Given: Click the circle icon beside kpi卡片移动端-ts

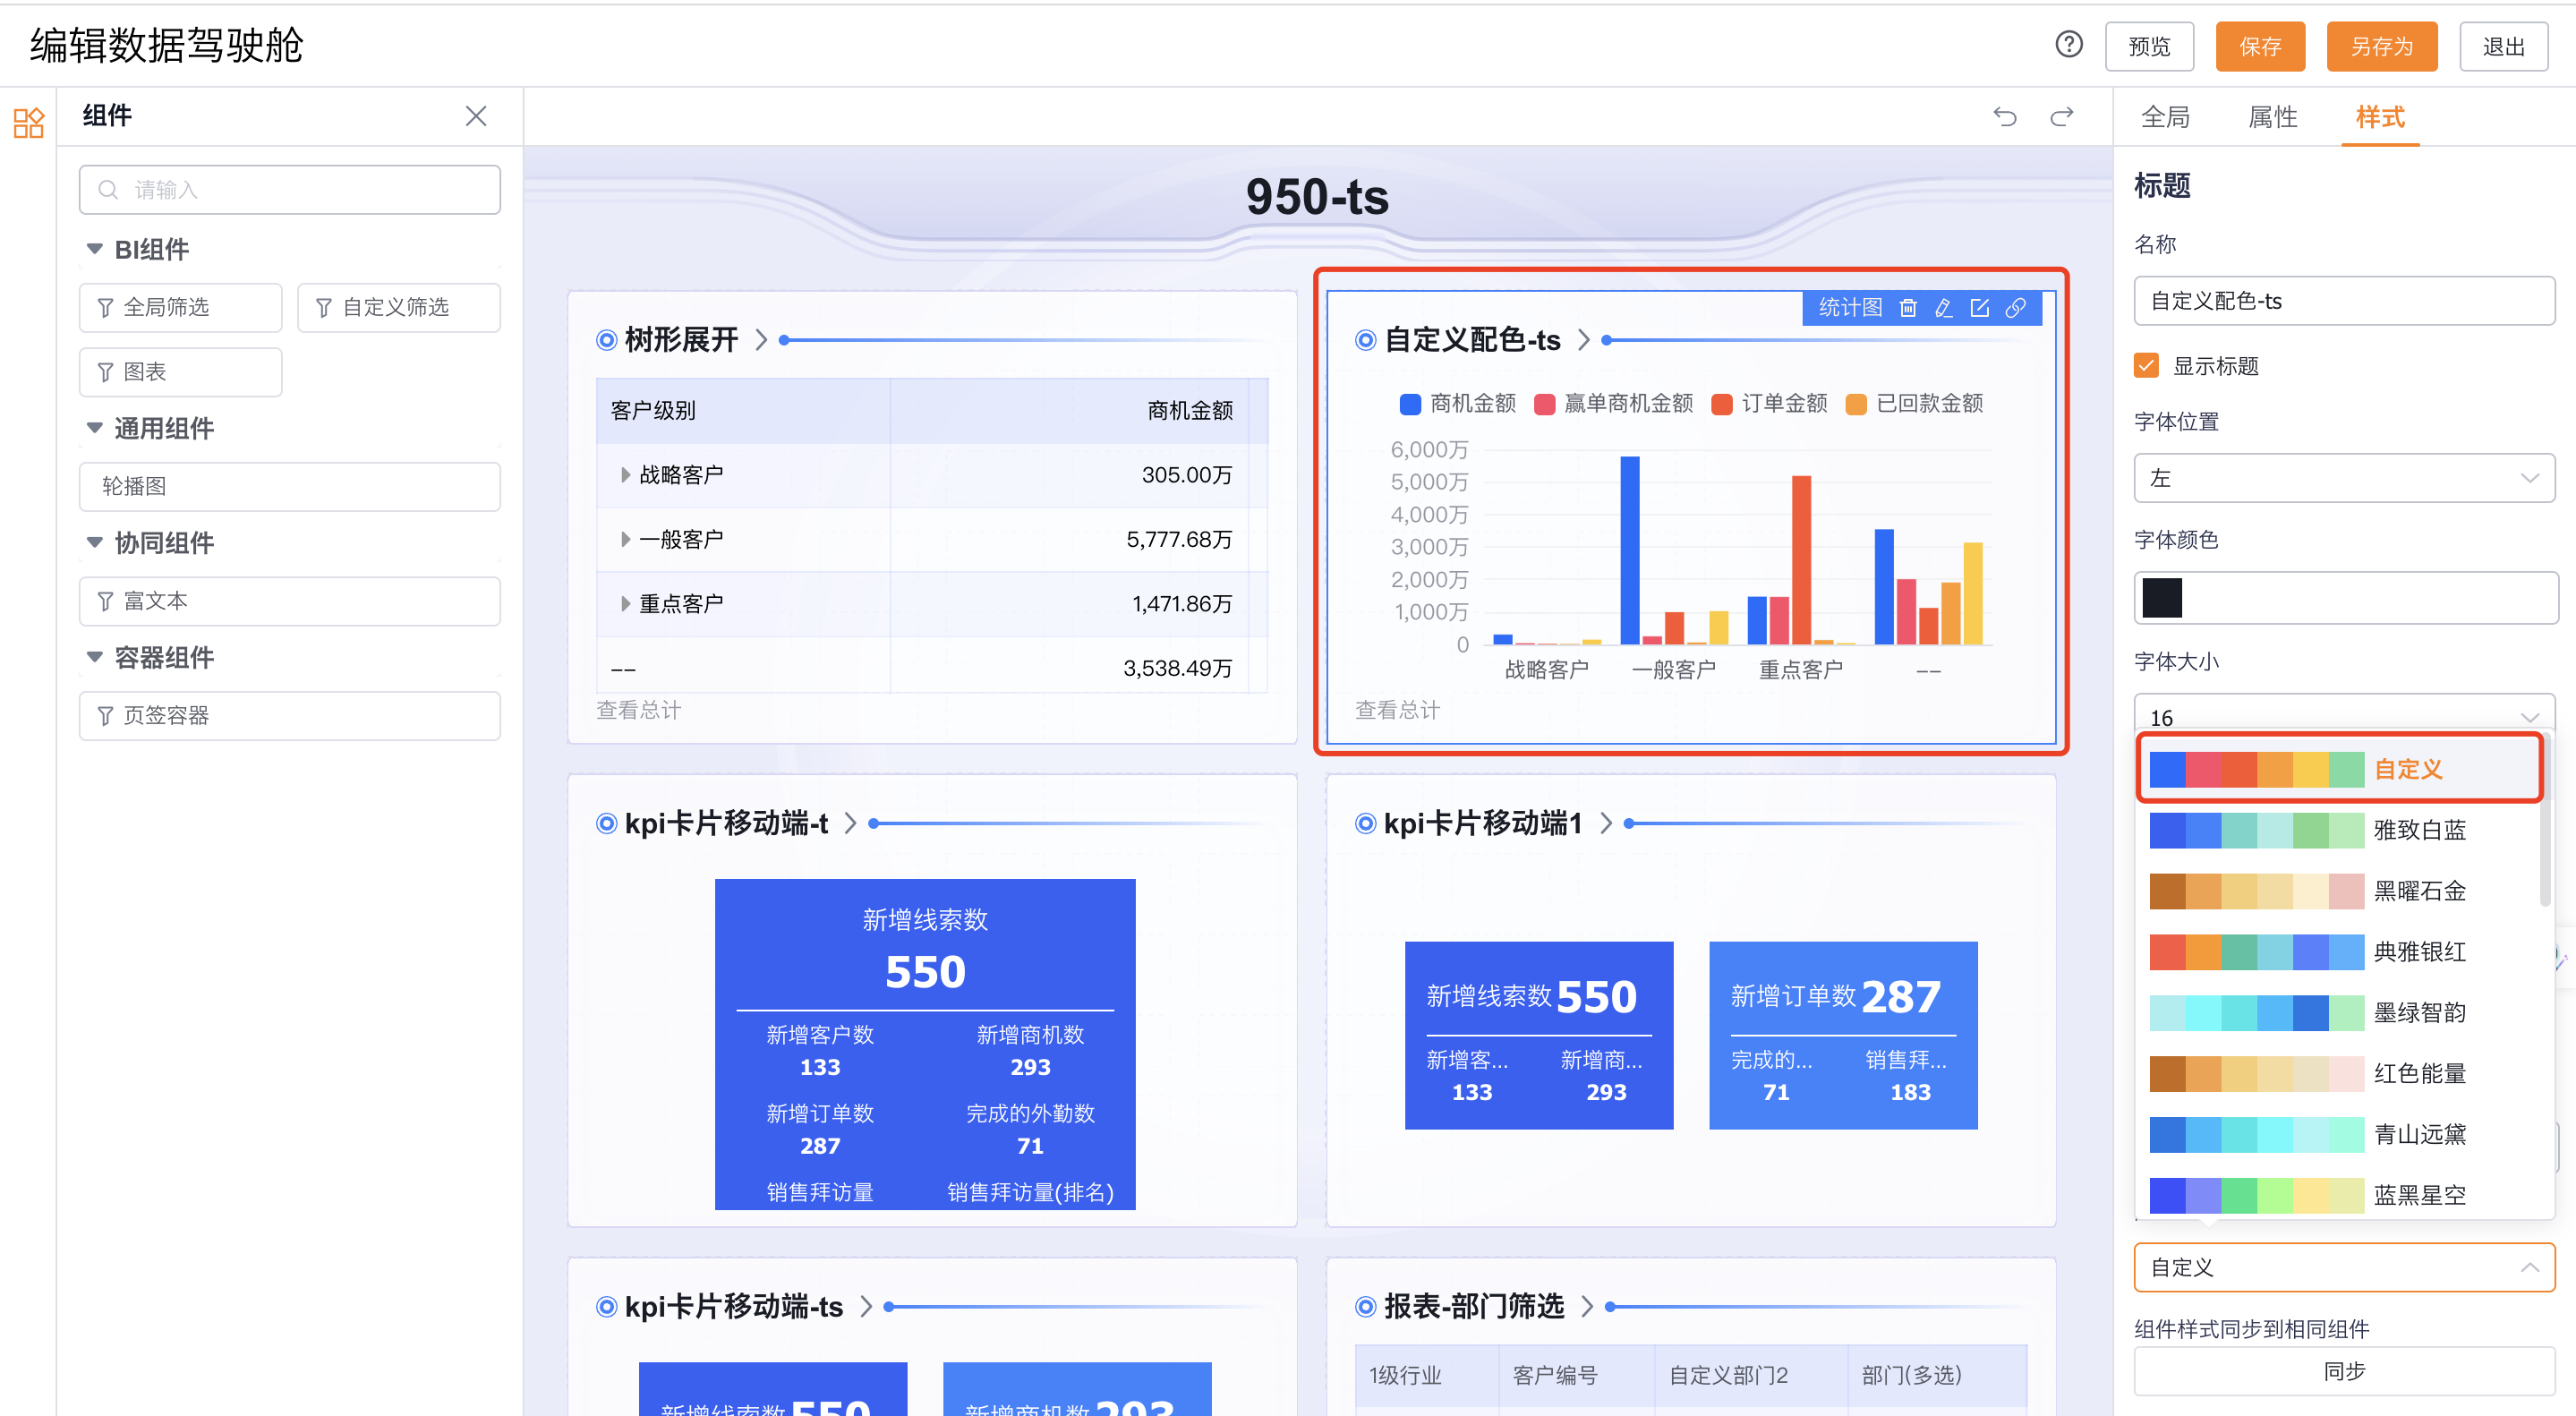Looking at the screenshot, I should tap(606, 1306).
